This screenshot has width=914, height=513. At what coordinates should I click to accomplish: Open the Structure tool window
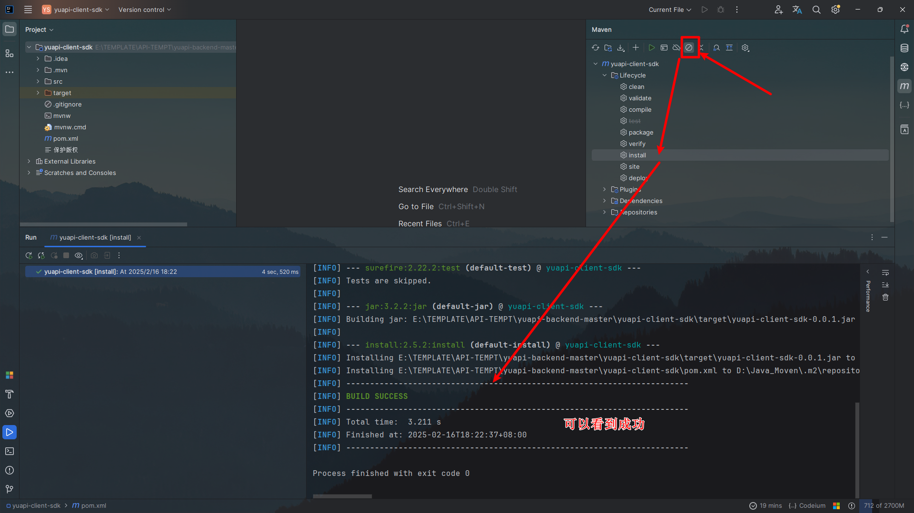[x=10, y=53]
